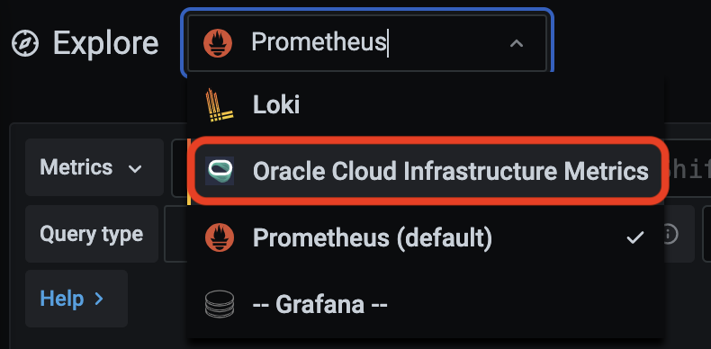Click the Explore page title

pyautogui.click(x=106, y=43)
